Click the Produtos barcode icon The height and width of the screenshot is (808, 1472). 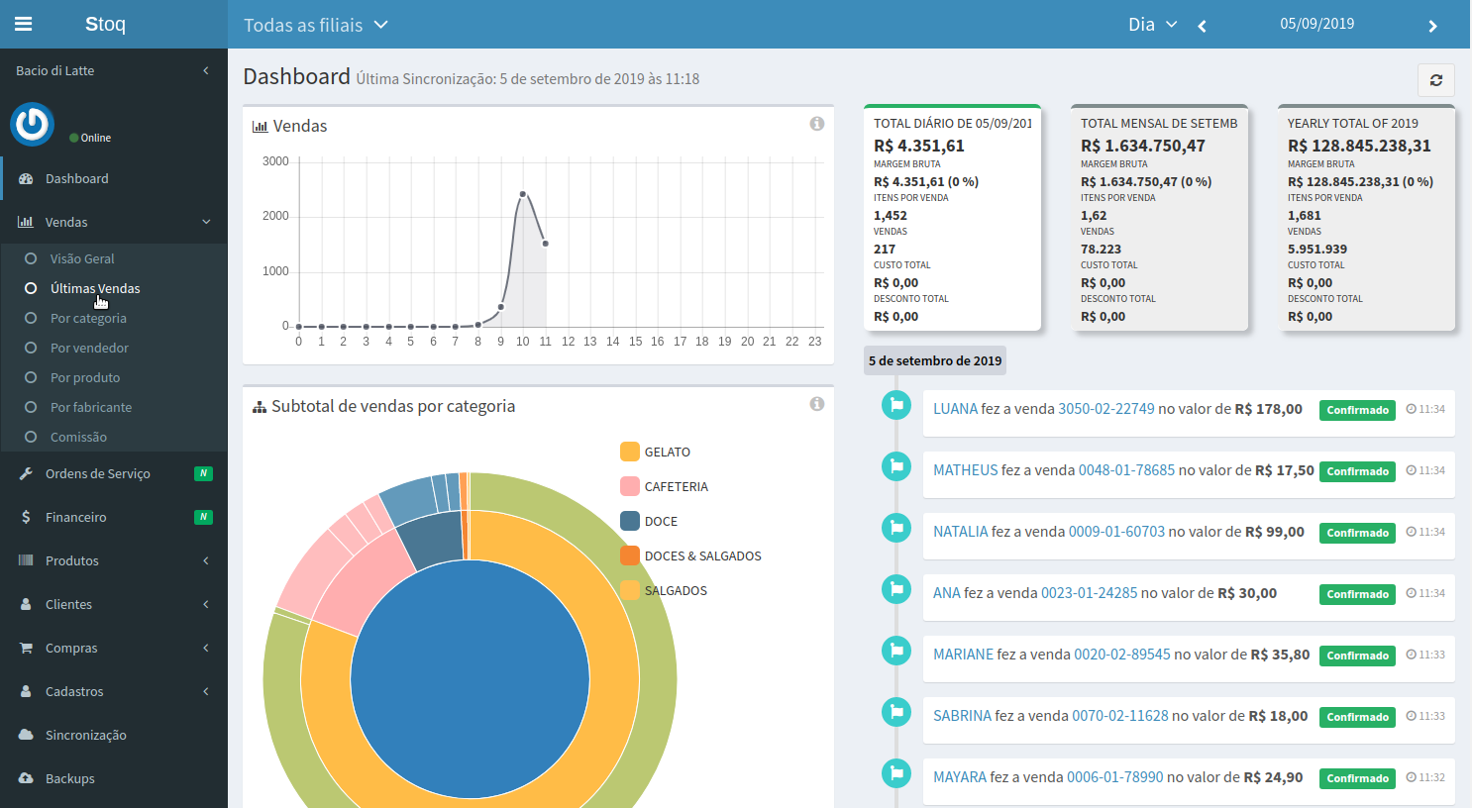pos(26,561)
